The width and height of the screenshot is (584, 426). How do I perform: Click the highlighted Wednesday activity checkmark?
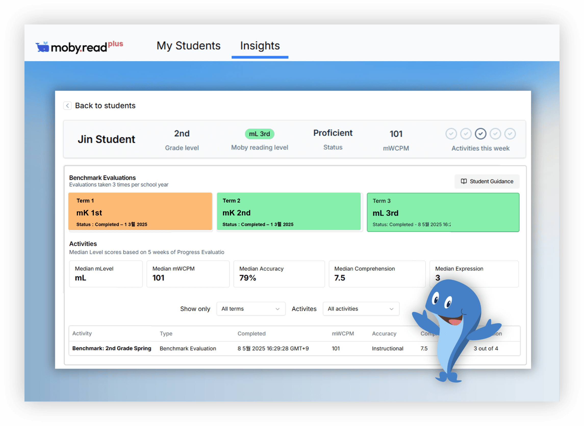click(x=480, y=134)
